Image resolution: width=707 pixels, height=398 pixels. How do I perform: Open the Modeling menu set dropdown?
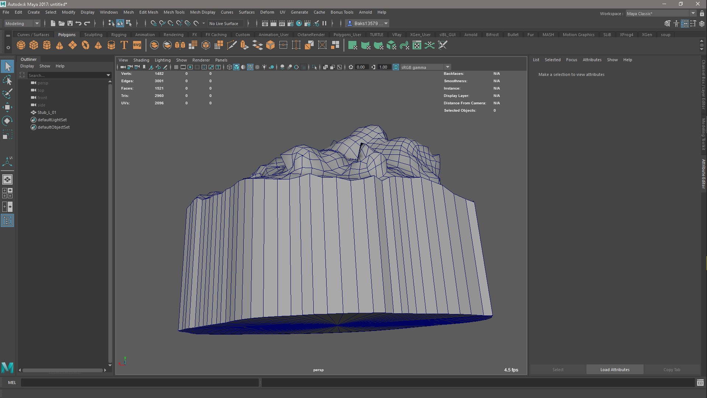[22, 23]
